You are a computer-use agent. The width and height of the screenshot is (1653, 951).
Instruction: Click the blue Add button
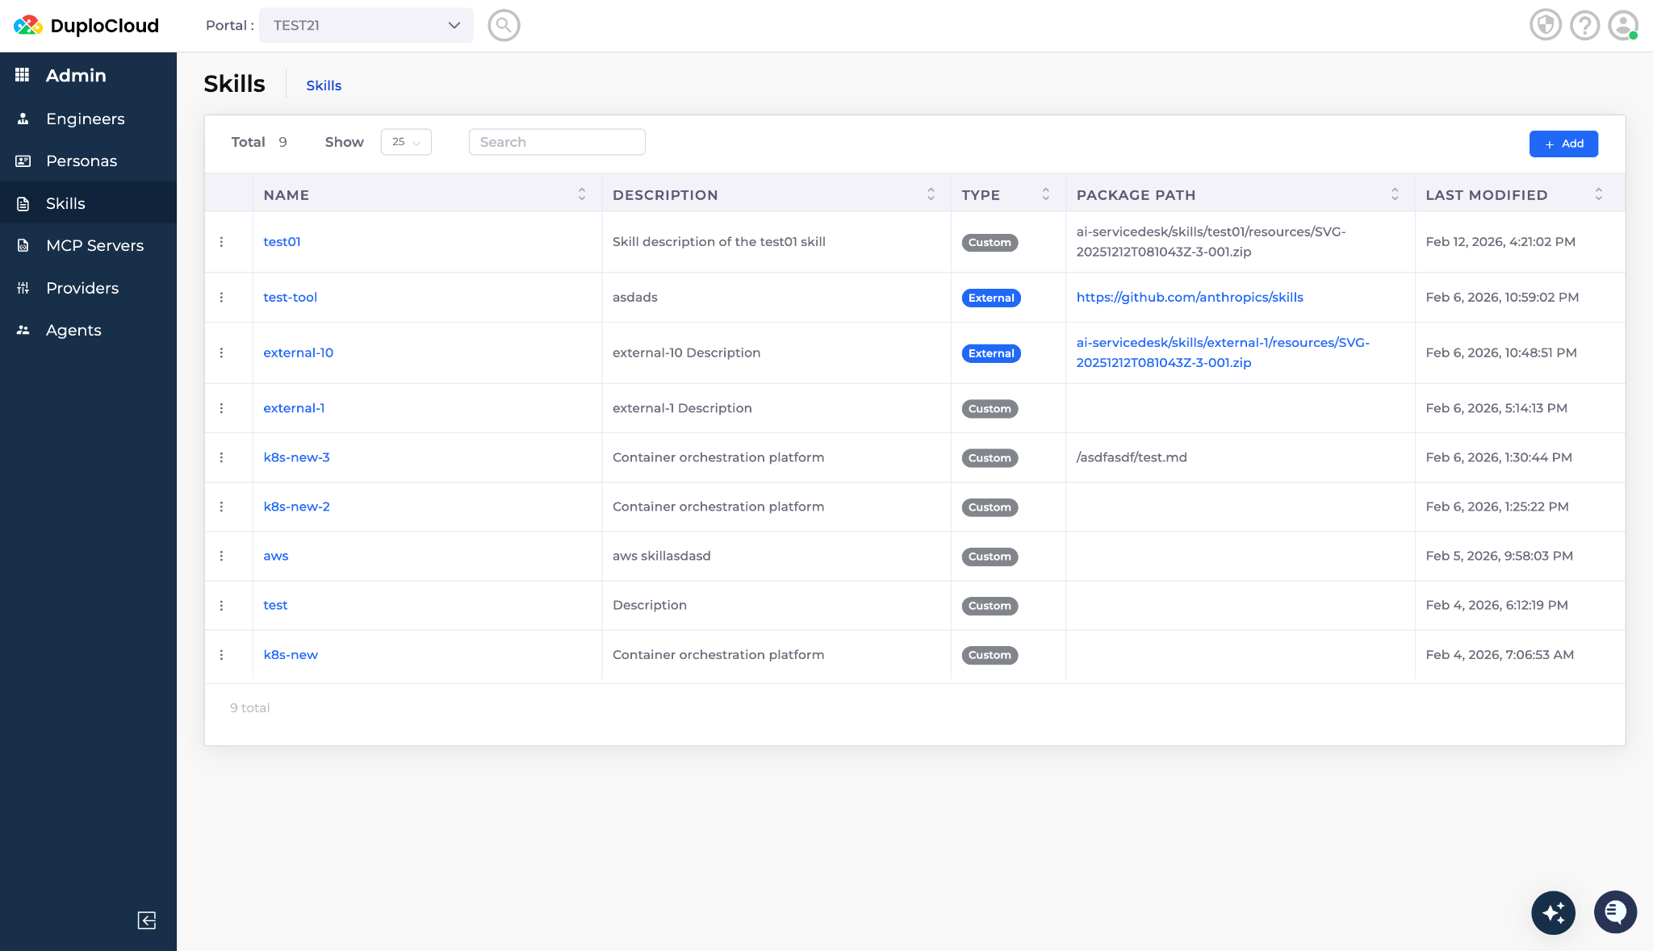click(x=1563, y=144)
